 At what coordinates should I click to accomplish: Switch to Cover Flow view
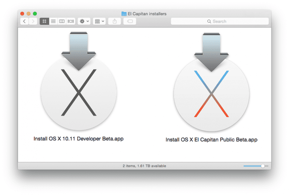(x=71, y=21)
